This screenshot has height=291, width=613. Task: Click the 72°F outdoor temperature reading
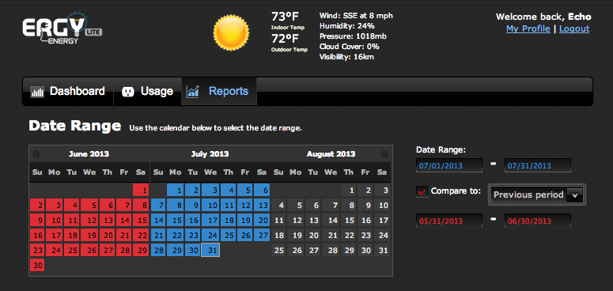[285, 39]
